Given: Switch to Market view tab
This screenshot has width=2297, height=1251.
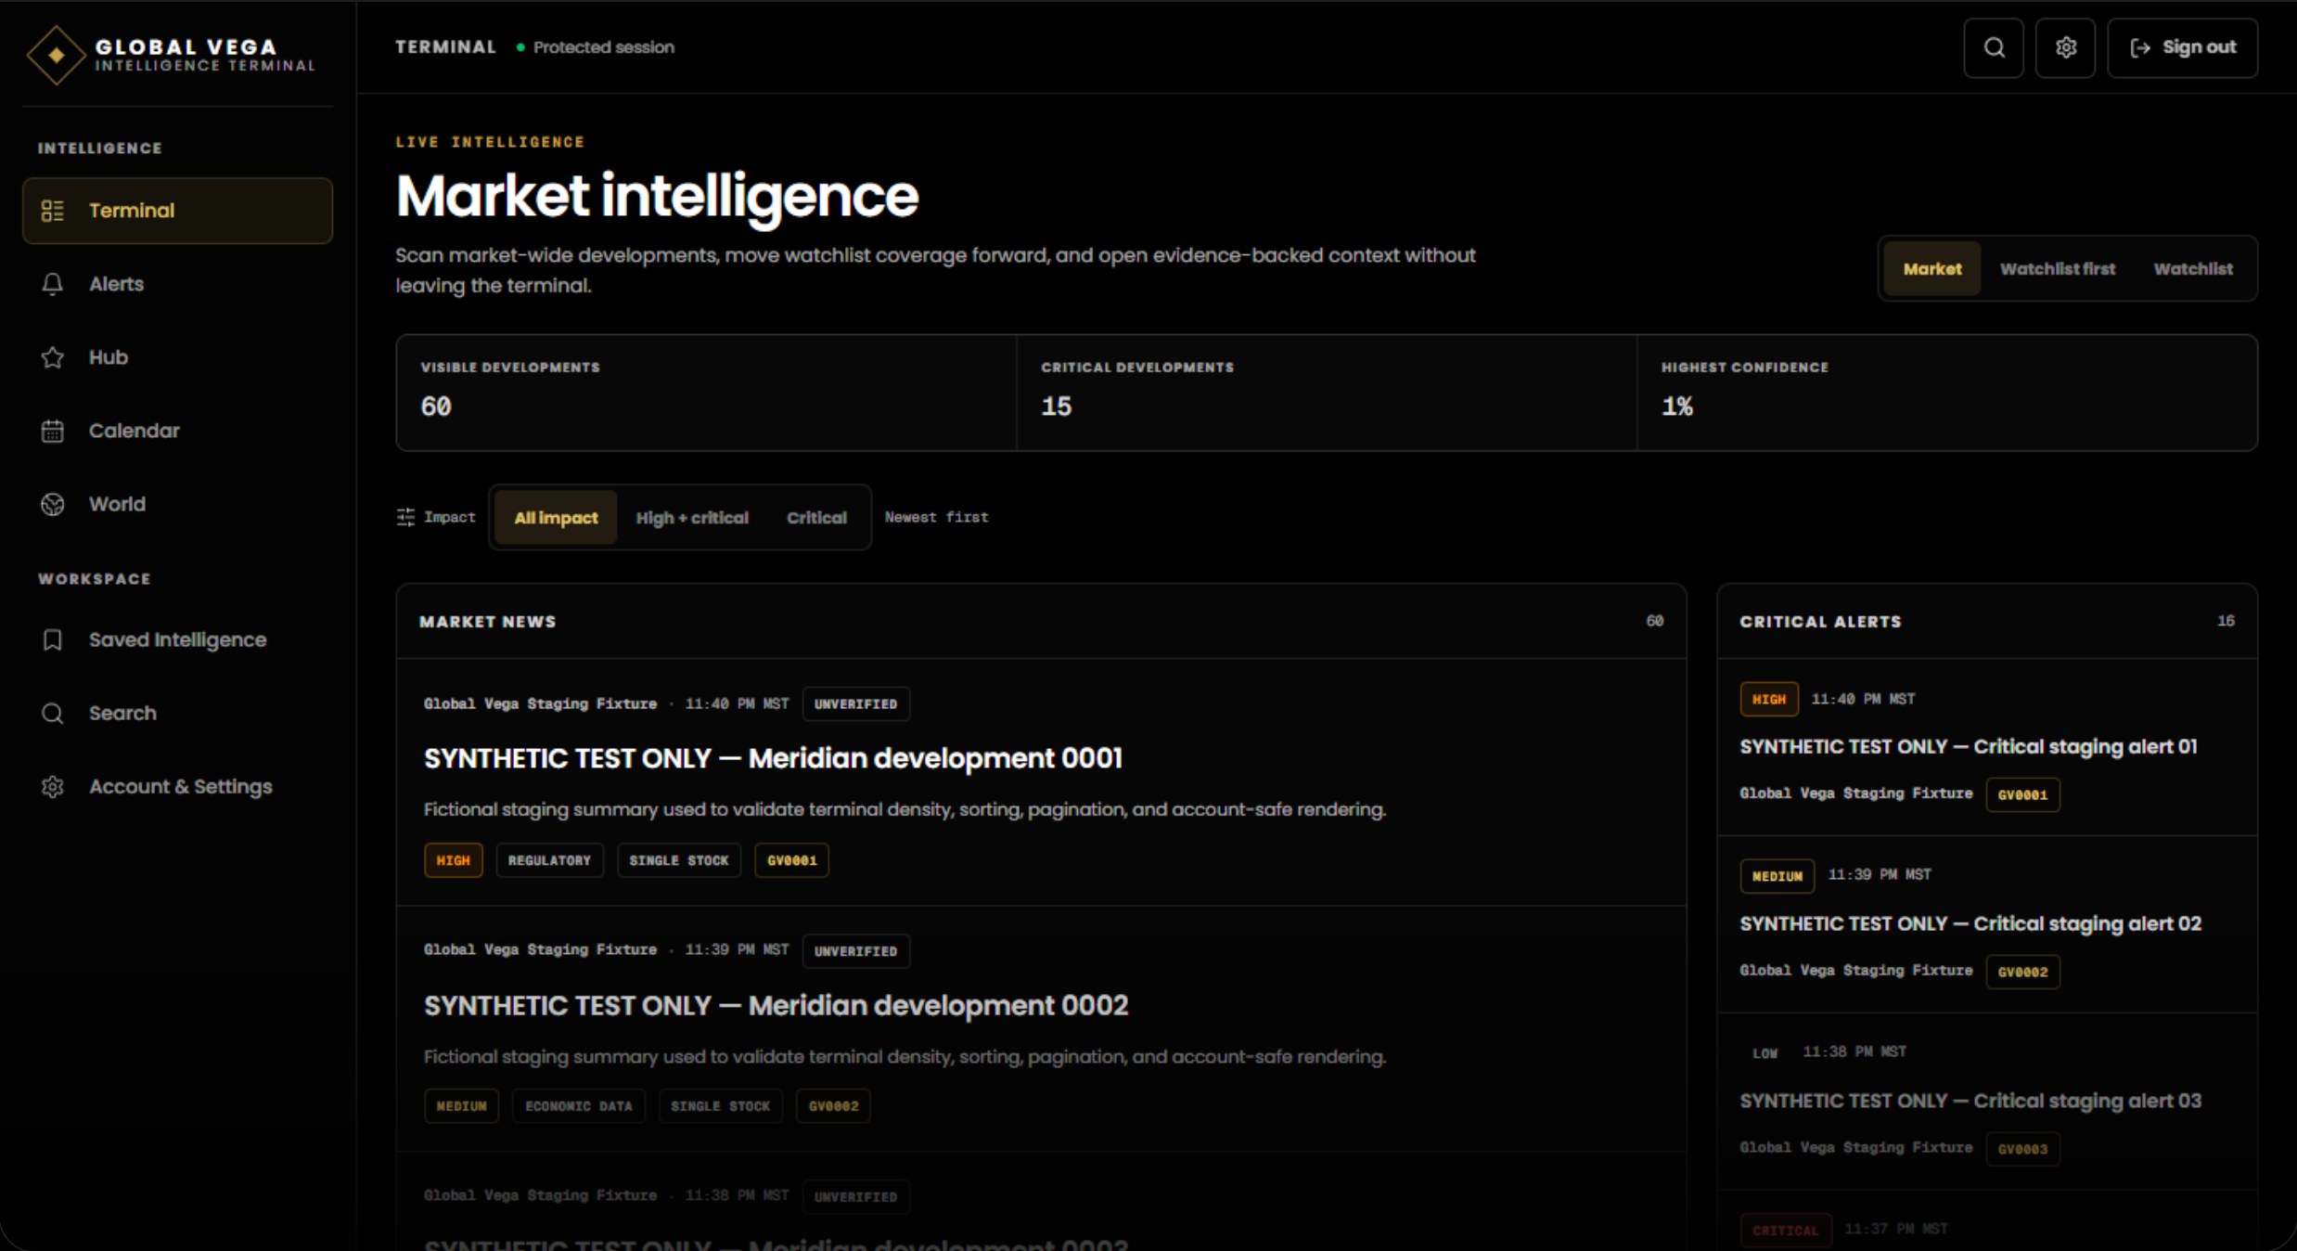Looking at the screenshot, I should pyautogui.click(x=1932, y=269).
